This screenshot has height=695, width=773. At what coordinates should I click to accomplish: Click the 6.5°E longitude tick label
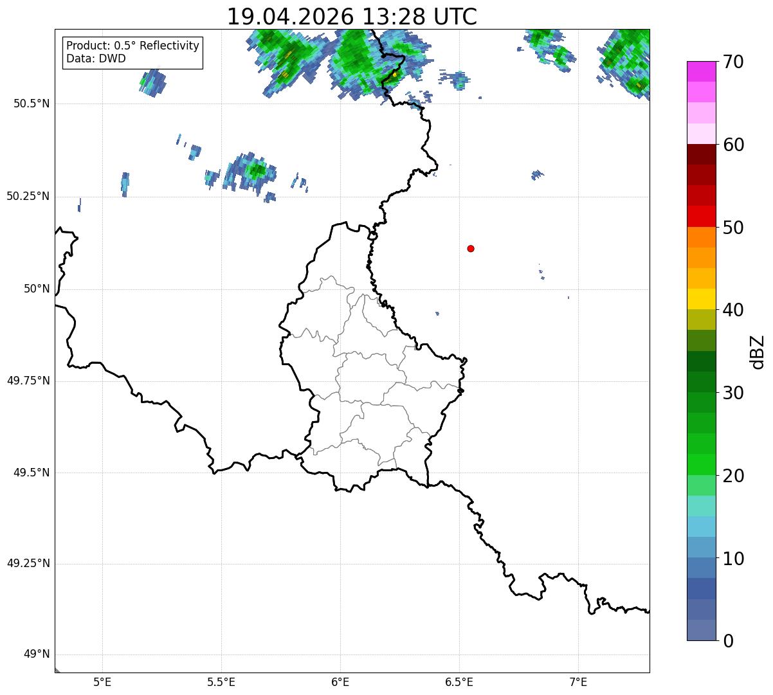coord(459,681)
